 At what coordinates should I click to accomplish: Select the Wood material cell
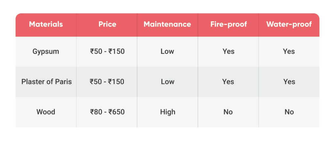(x=46, y=112)
